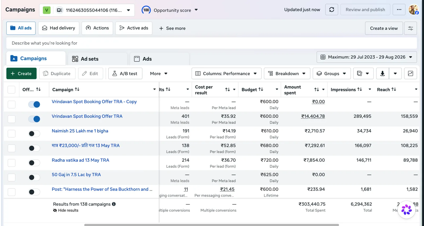Click the info icon beside Results from 138 campaigns

pos(114,204)
